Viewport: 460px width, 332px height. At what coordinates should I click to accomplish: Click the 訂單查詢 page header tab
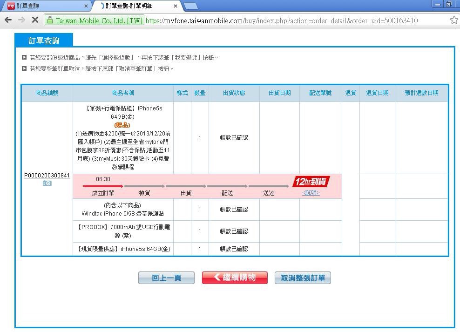click(x=44, y=41)
